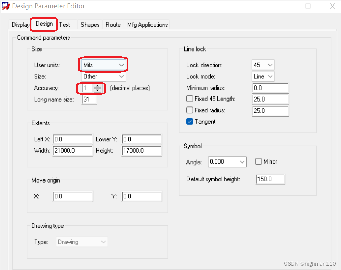Minimize the Design Parameter Editor window

[x=284, y=6]
